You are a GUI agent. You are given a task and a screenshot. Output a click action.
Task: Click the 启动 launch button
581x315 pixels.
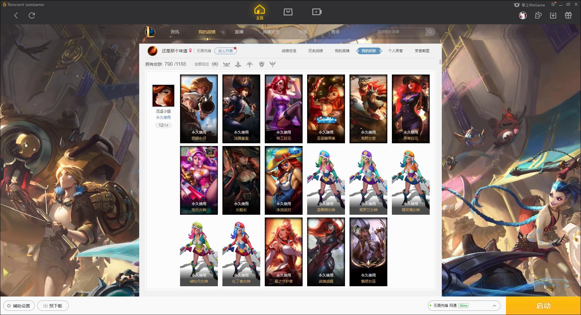tap(543, 306)
